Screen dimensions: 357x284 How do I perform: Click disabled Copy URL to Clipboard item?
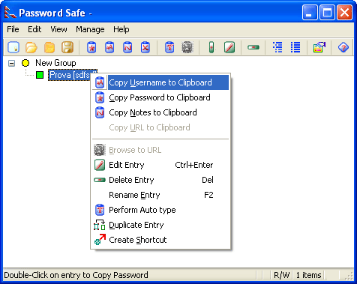click(x=160, y=127)
